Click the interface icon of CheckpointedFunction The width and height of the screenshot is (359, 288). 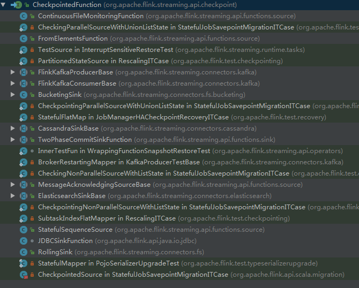[x=17, y=5]
